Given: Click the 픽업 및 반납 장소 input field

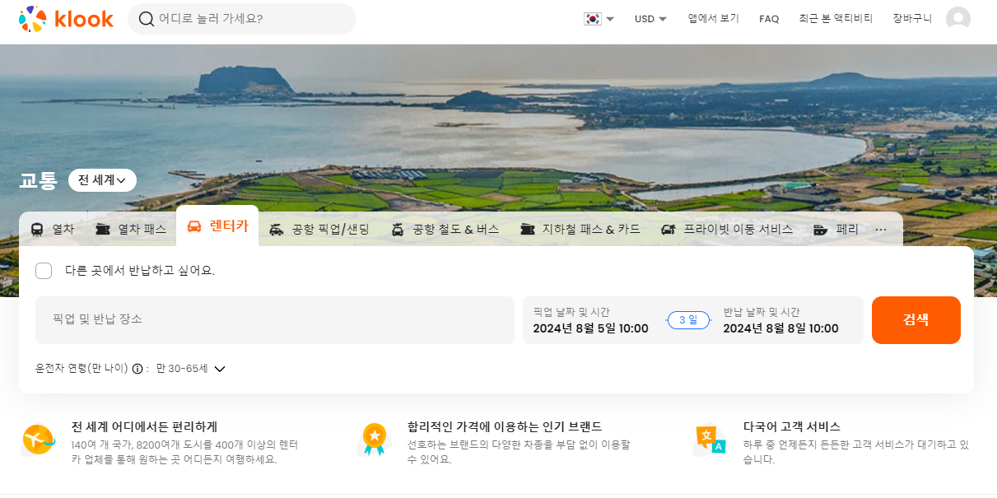Looking at the screenshot, I should pos(275,320).
